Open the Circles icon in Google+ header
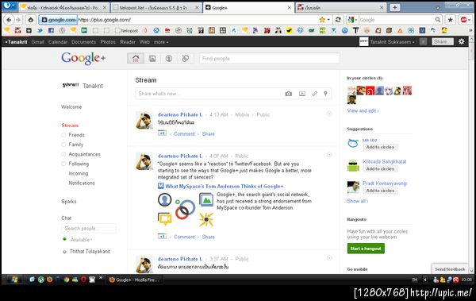The height and width of the screenshot is (301, 476). tap(185, 59)
